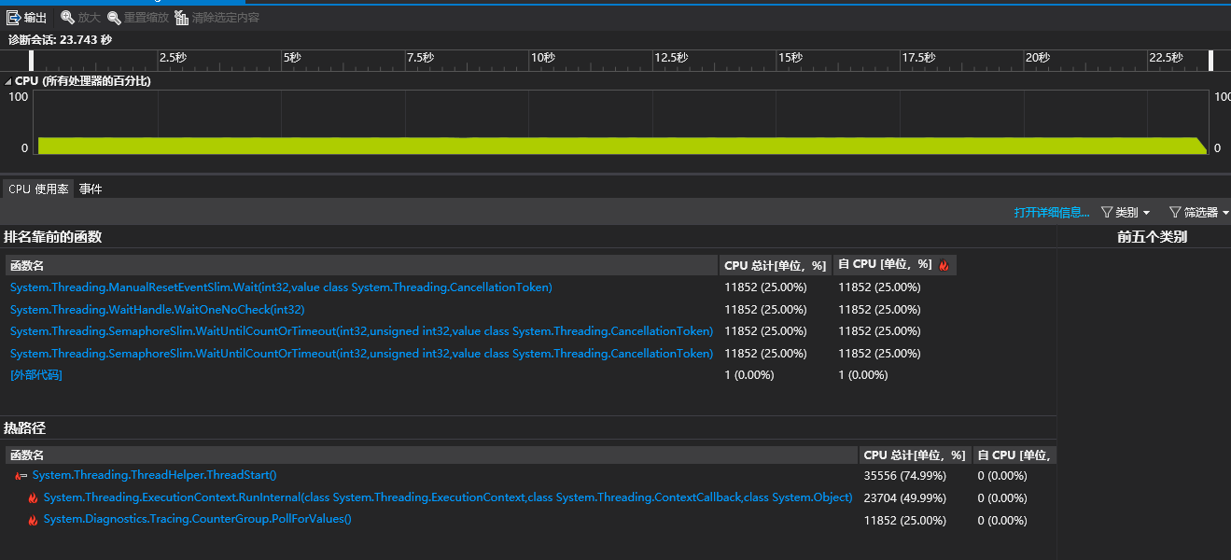Click the left handle of timeline selection
1231x560 pixels.
pos(32,61)
